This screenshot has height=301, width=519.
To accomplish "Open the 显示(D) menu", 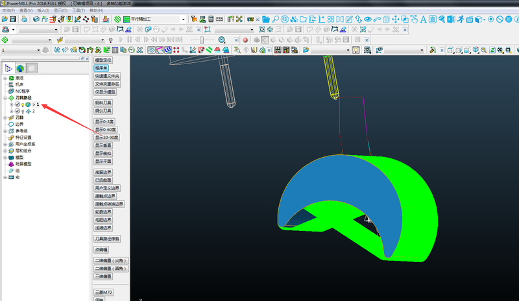I will pos(60,10).
